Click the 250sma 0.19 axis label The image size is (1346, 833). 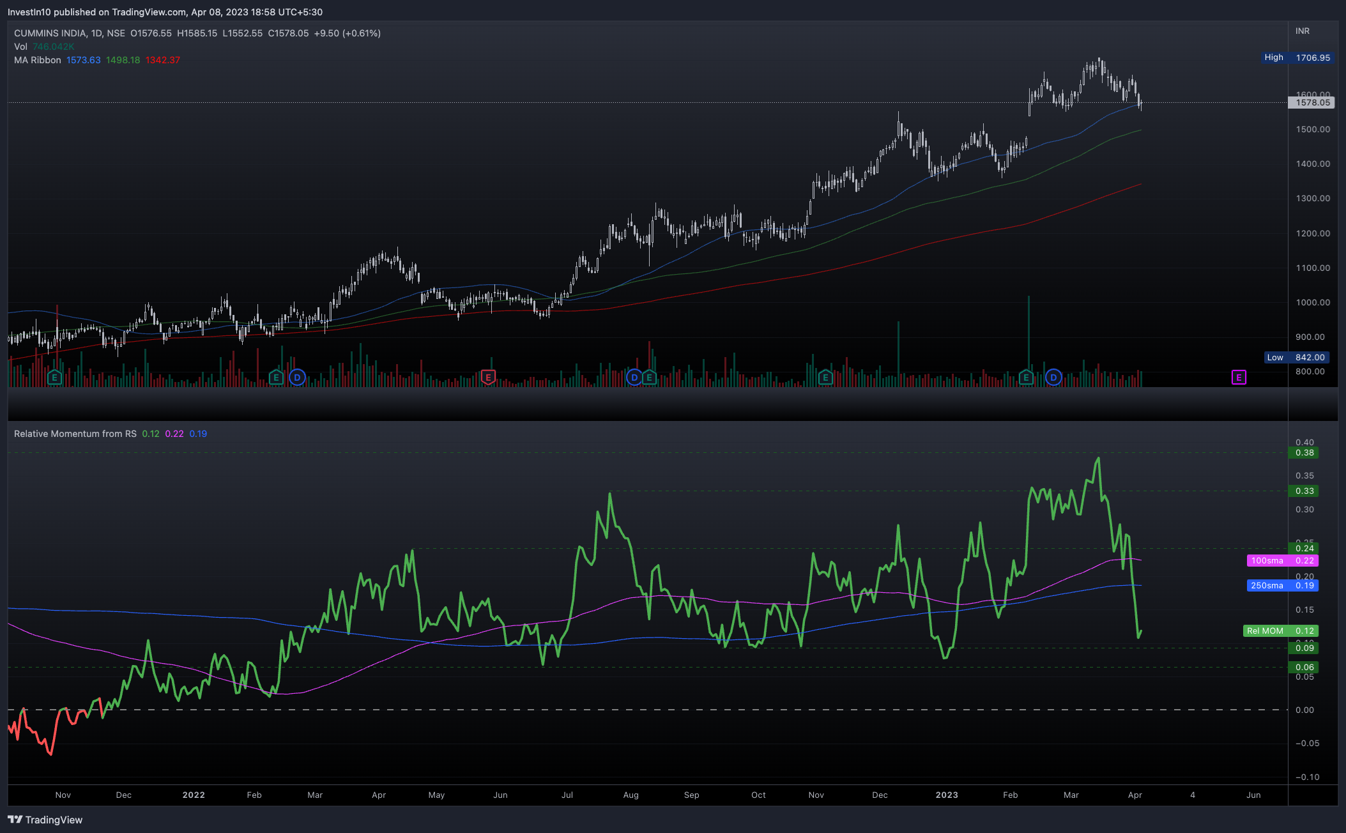(1283, 586)
